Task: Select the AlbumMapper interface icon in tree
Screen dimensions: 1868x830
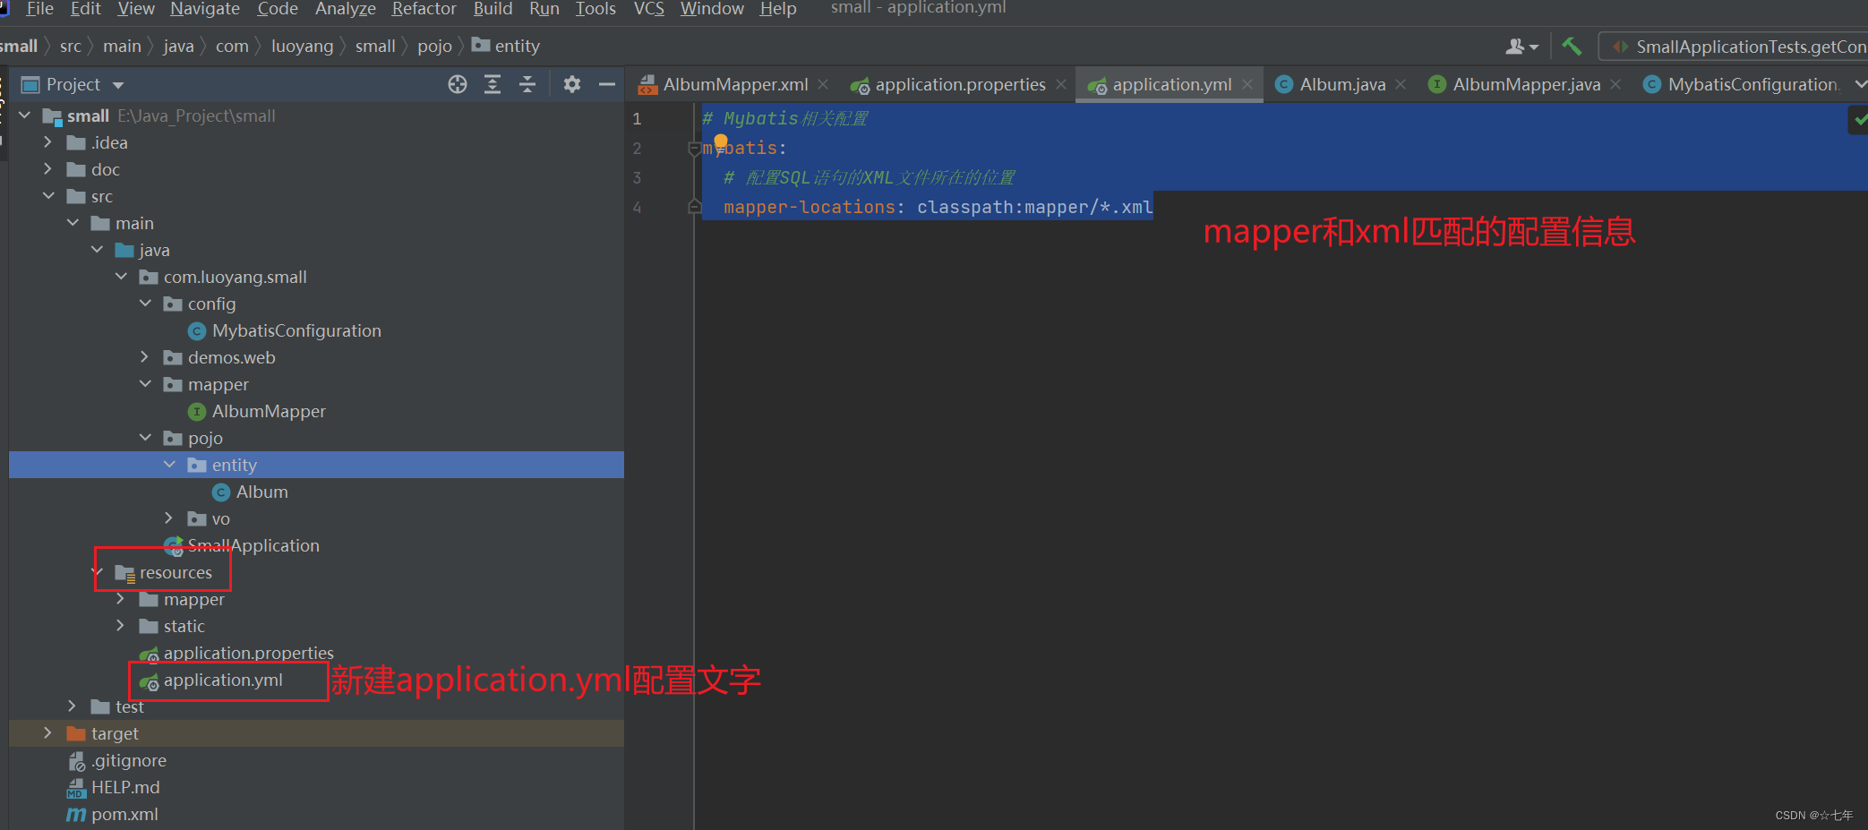Action: [x=197, y=412]
